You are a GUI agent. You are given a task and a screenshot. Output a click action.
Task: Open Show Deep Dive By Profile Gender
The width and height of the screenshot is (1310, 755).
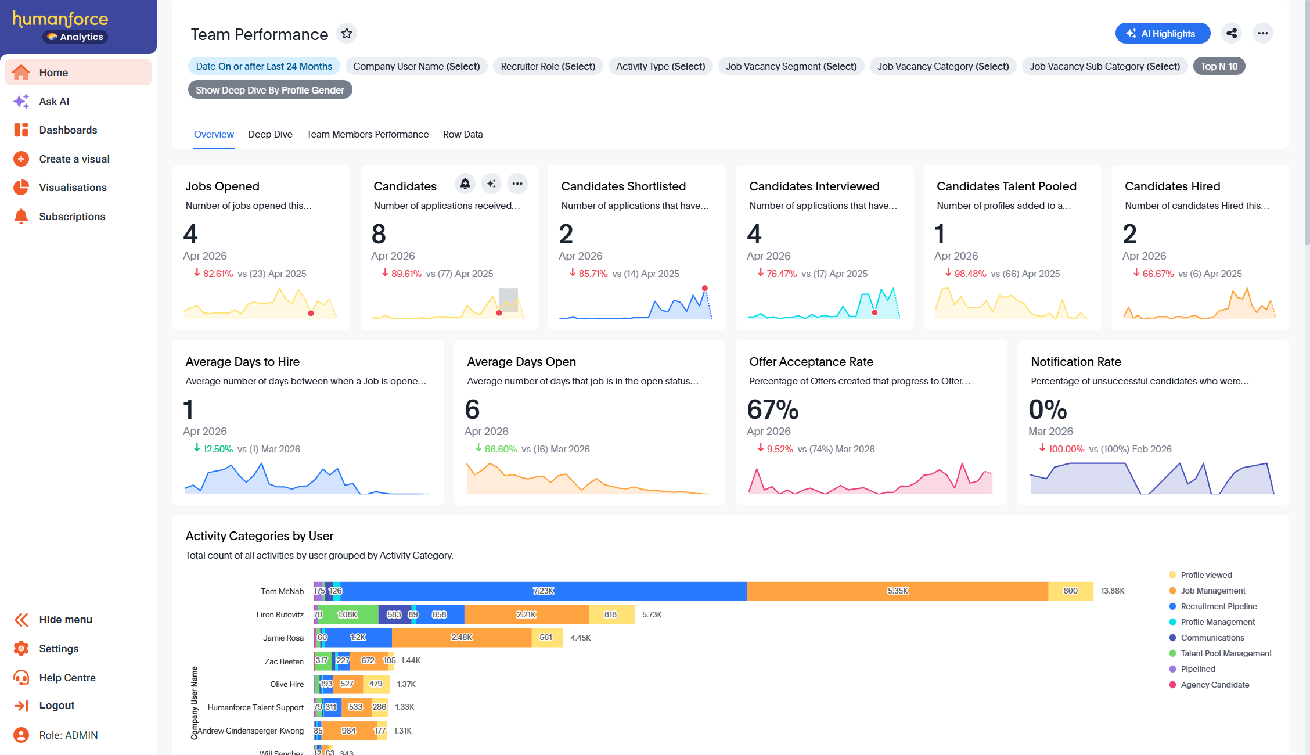coord(270,90)
